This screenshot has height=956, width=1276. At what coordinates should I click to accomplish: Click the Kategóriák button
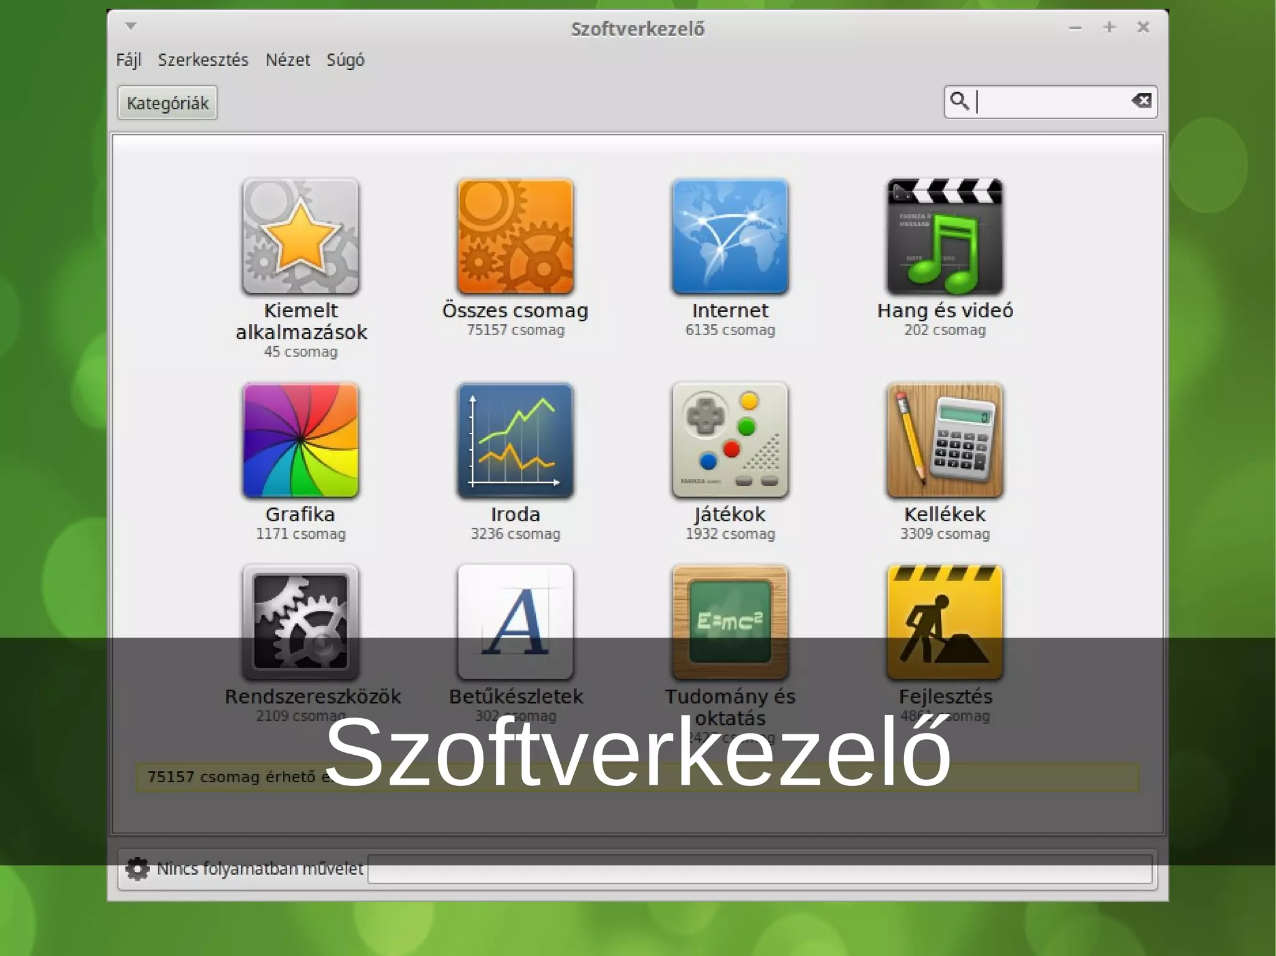pyautogui.click(x=168, y=103)
